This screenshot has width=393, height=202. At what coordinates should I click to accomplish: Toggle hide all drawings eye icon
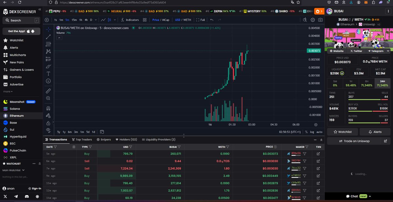coord(48,130)
